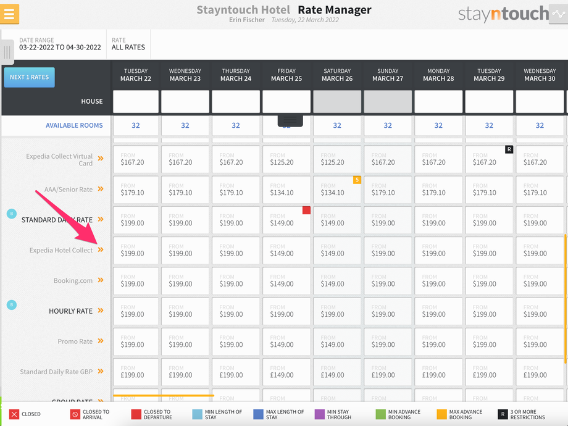
Task: Click the 3 OR MORE RESTRICTIONS R icon
Action: click(x=503, y=414)
